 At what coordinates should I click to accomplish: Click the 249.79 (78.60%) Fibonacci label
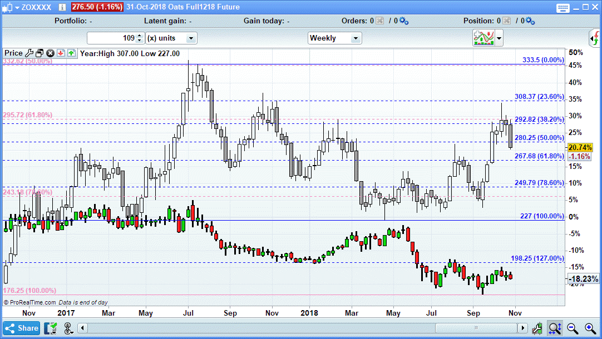coord(540,182)
